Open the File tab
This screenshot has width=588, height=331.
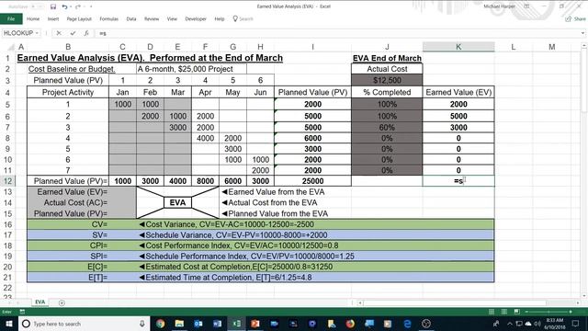pyautogui.click(x=11, y=18)
